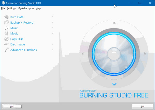This screenshot has height=110, width=155.
Task: Click the Movie film icon
Action: pos(6,33)
